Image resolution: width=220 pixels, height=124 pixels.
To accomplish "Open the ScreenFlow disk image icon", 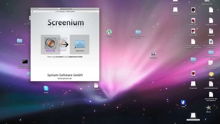I will pos(175,10).
